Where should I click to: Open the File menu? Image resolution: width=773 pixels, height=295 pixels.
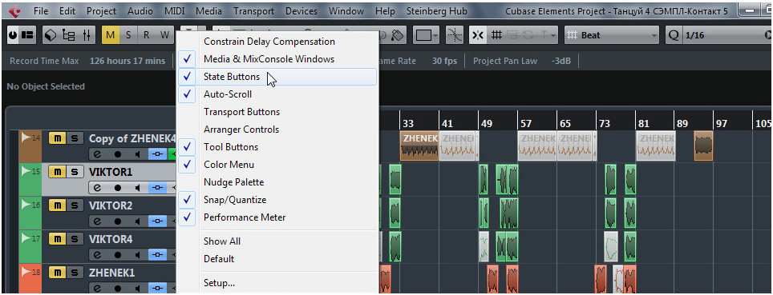[x=42, y=11]
